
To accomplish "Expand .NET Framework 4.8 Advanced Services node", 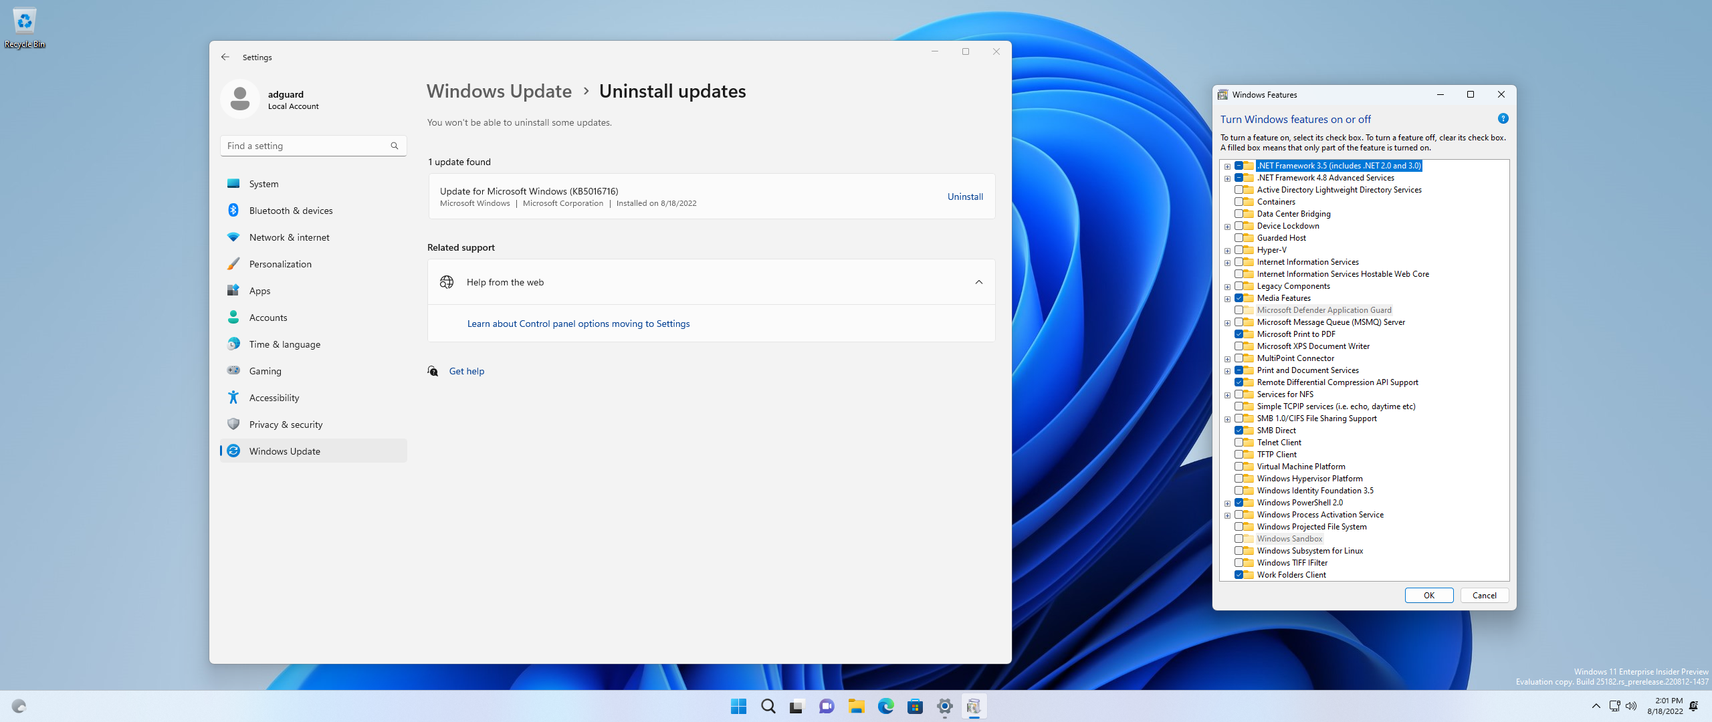I will (x=1227, y=178).
